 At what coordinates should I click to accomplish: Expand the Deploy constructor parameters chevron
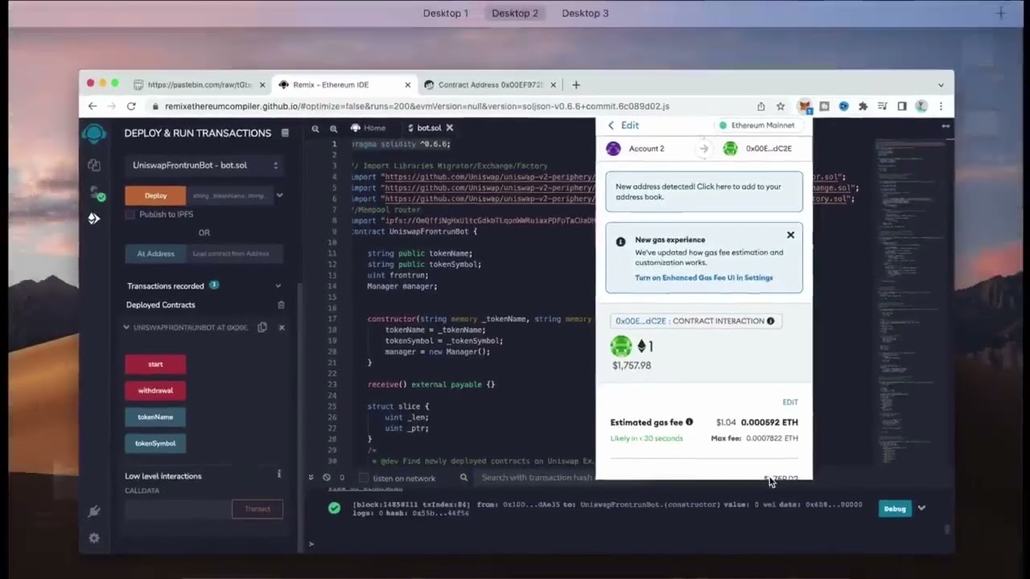pyautogui.click(x=279, y=195)
